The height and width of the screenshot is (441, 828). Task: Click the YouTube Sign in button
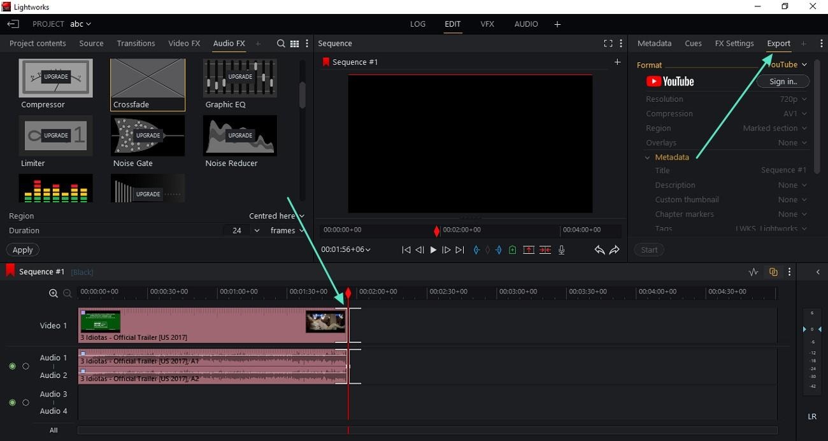coord(783,81)
